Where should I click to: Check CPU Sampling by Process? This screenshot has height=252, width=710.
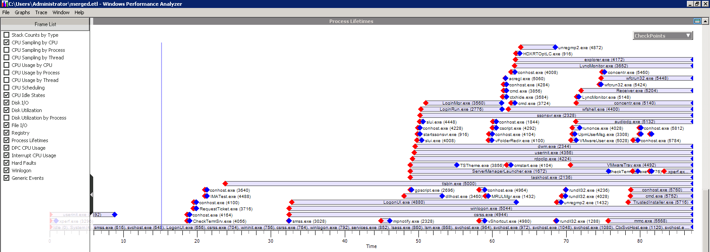point(6,50)
